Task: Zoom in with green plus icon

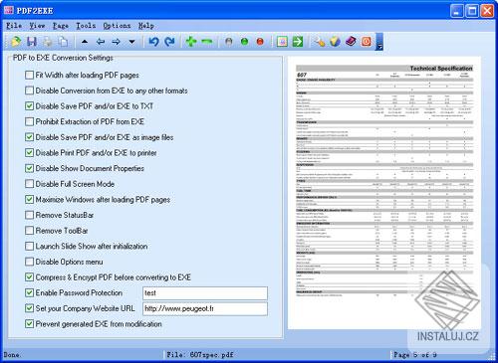Action: 191,42
